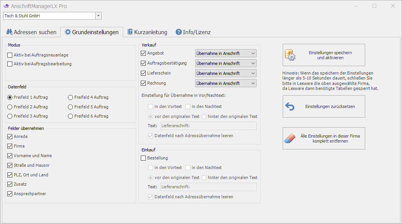This screenshot has height=224, width=402.
Task: Expand the Angebot Übernahme dropdown
Action: pos(252,53)
